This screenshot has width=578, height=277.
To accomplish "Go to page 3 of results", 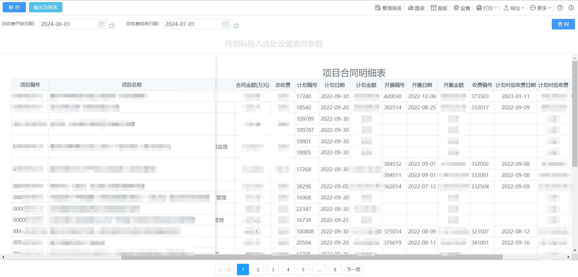I will 273,269.
